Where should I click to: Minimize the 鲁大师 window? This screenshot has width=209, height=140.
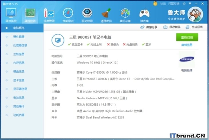(x=196, y=4)
